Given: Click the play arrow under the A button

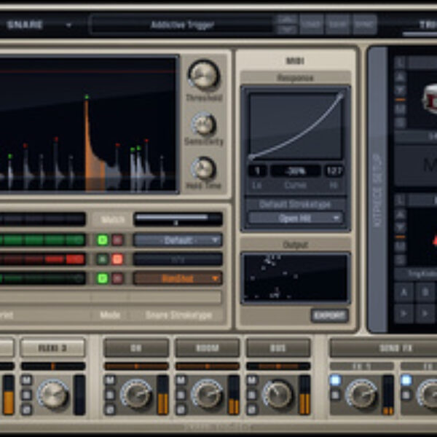Looking at the screenshot, I should point(403,313).
